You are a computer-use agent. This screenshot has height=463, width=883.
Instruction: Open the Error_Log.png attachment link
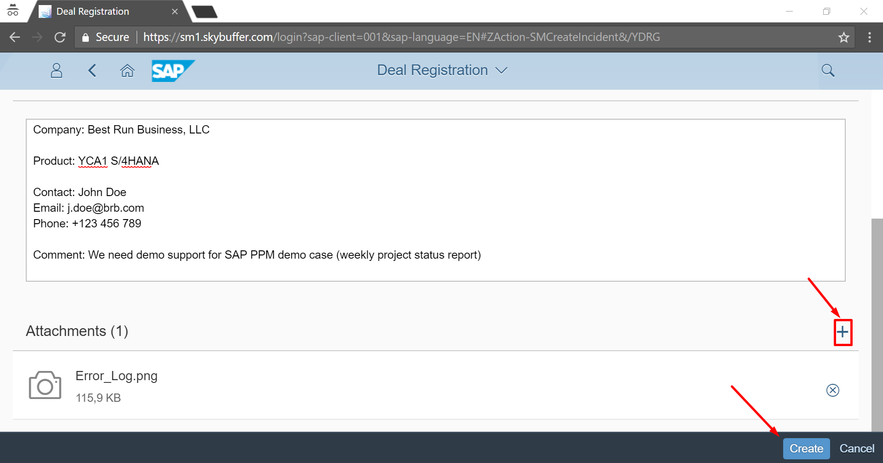(x=116, y=376)
